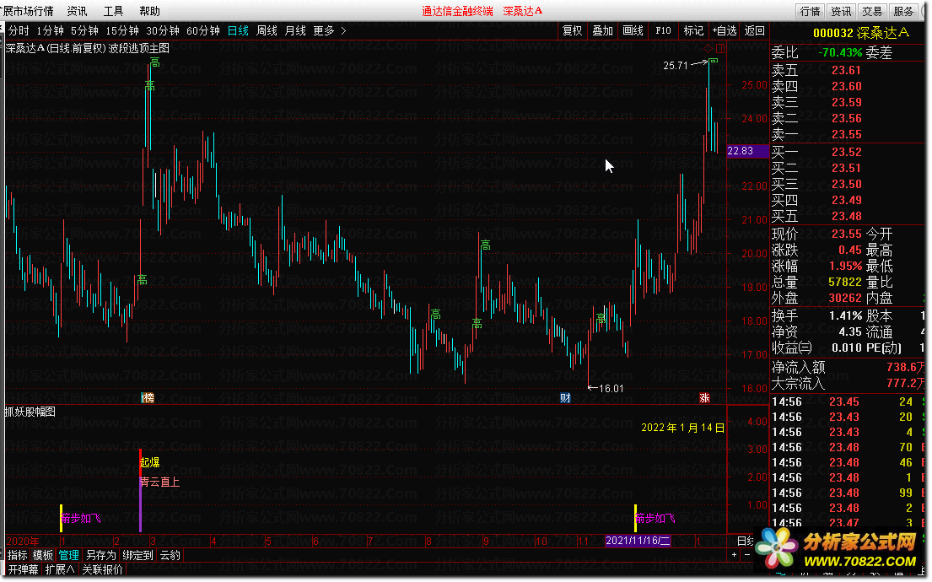This screenshot has height=582, width=932.
Task: Select the 周线 weekly period
Action: coord(267,30)
